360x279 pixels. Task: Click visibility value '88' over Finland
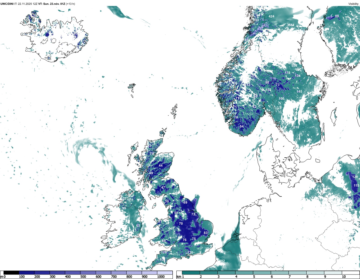[337, 16]
